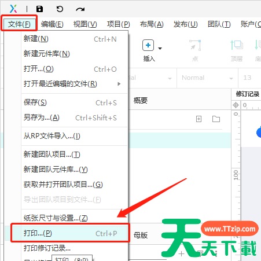Screen dimensions: 261x261
Task: Choose 打印...(P) from the File menu
Action: [x=70, y=233]
